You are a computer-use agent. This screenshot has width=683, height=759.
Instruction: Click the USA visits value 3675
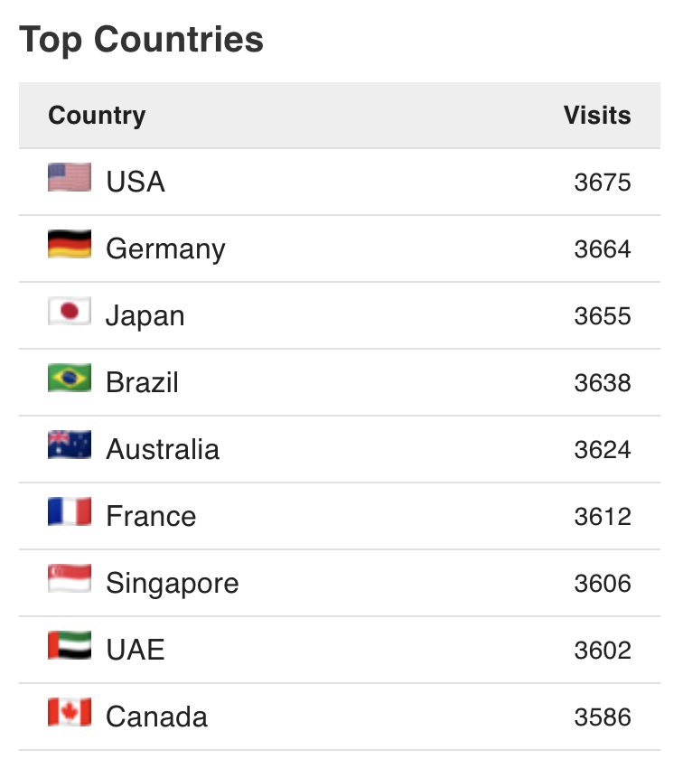[x=603, y=183]
